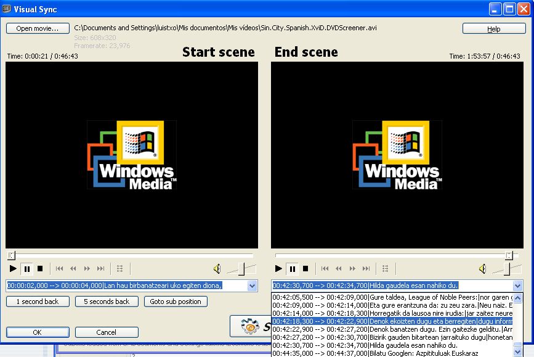Screen dimensions: 534x357
Task: Skip to beginning in End scene player
Action: click(325, 269)
